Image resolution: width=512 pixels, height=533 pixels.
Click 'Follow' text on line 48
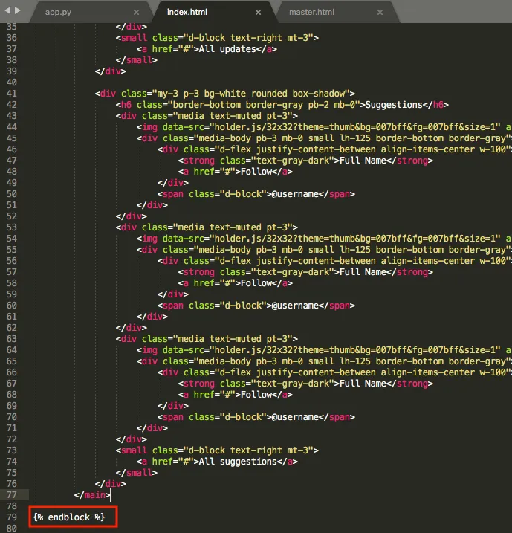(x=256, y=172)
